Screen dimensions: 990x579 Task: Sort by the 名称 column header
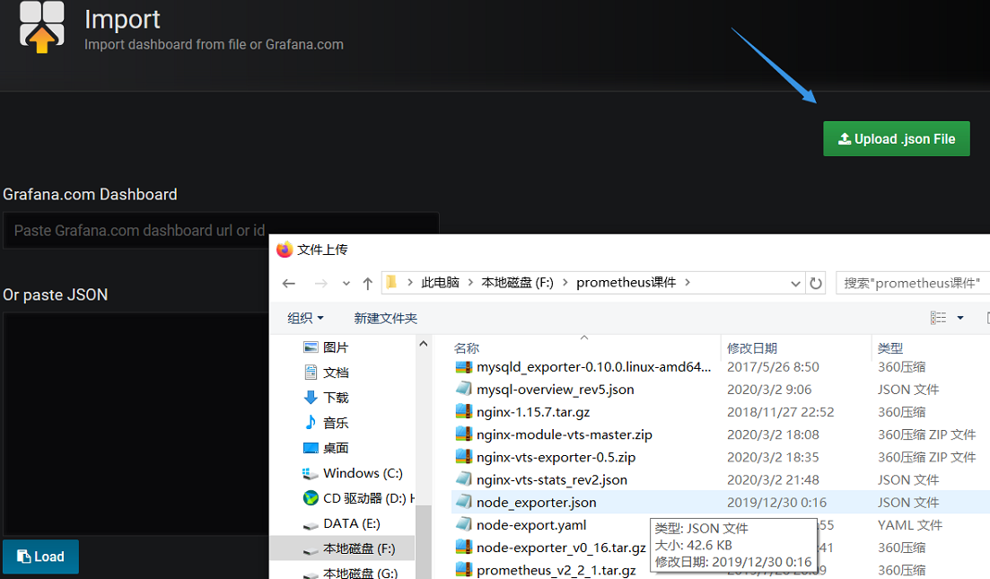467,348
